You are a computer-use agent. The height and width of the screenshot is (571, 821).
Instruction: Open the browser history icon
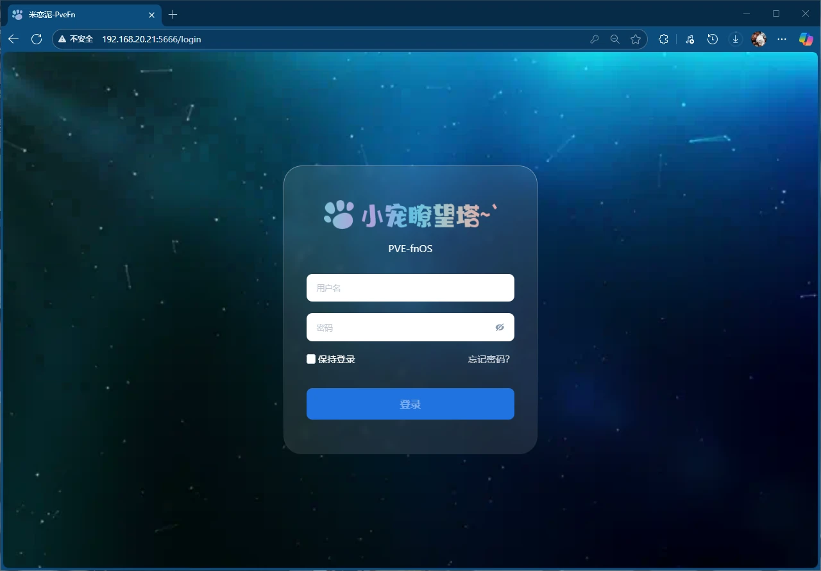713,39
